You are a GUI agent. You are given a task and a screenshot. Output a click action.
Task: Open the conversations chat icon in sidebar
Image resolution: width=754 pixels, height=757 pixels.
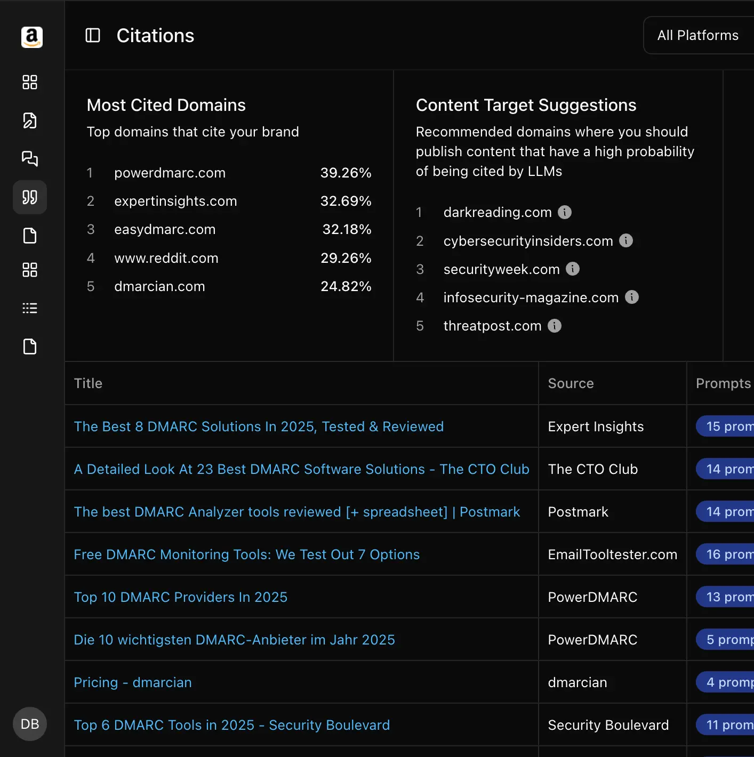click(x=29, y=159)
